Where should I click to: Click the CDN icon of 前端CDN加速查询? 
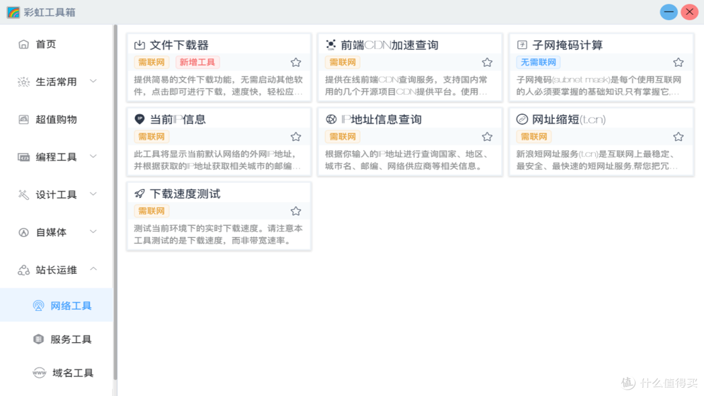point(331,45)
